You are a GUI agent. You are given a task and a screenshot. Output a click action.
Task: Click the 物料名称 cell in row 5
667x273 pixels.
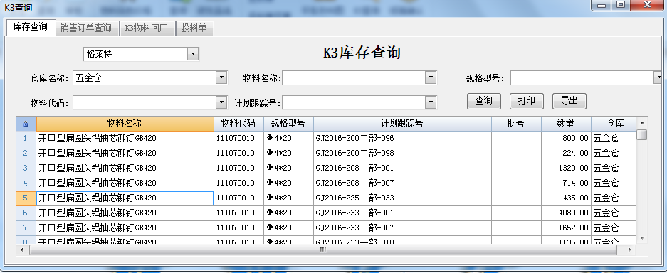click(x=125, y=198)
